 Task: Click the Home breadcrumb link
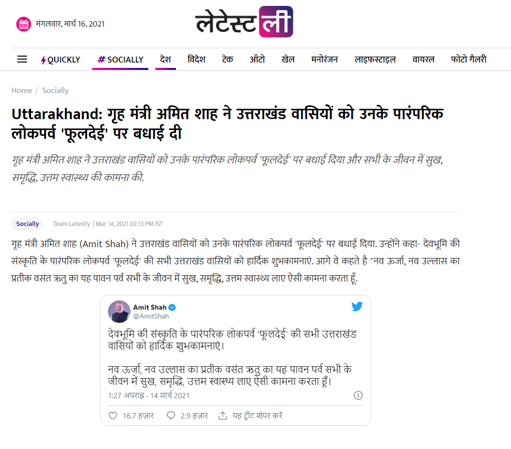(22, 90)
